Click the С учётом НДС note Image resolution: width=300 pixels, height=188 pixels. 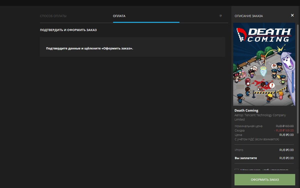[x=257, y=139]
